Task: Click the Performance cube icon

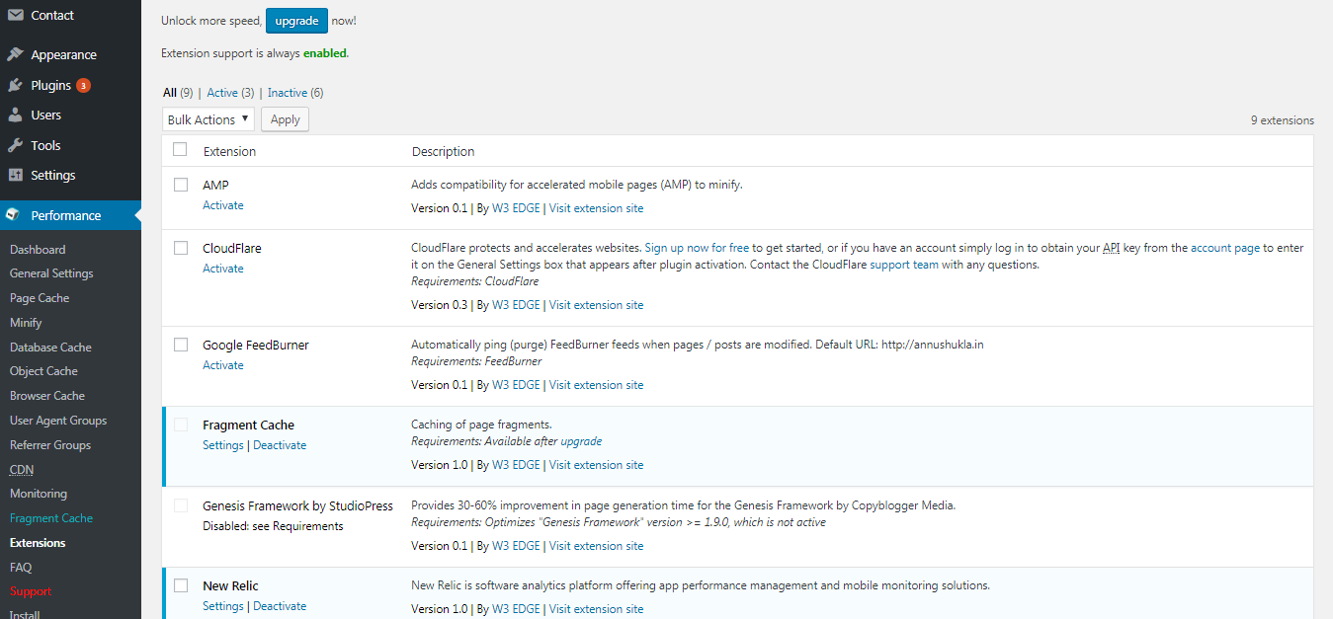Action: click(15, 215)
